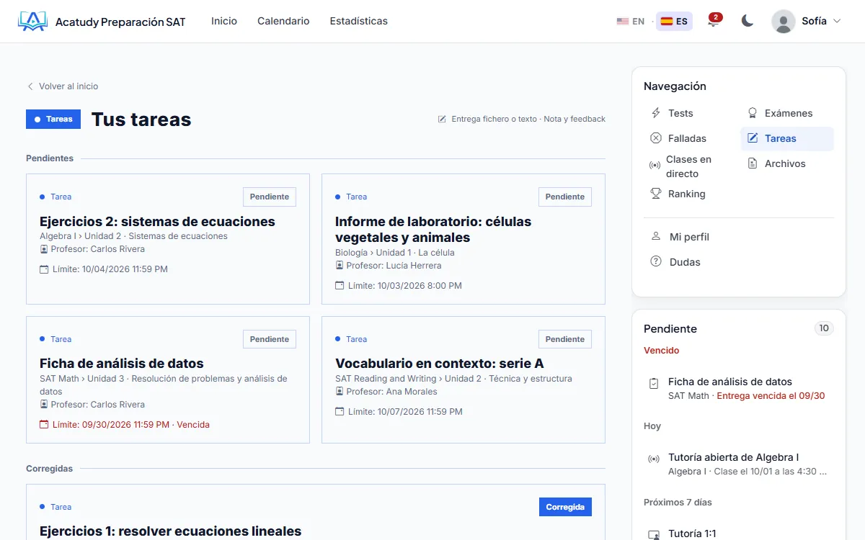Open Estadísticas from the top menu
This screenshot has width=865, height=540.
[x=359, y=21]
